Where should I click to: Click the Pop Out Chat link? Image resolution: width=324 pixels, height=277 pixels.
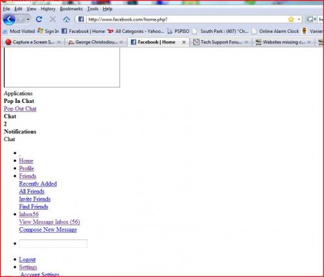[x=20, y=109]
